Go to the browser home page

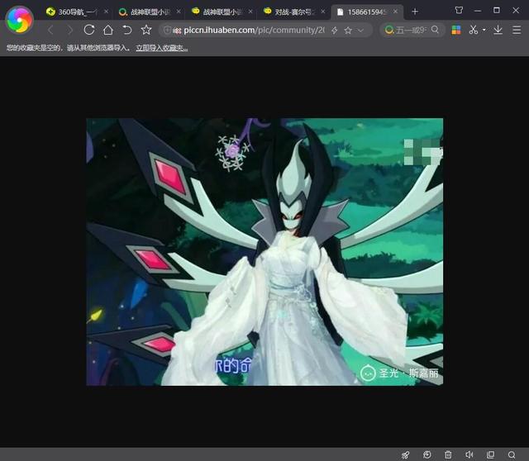108,30
